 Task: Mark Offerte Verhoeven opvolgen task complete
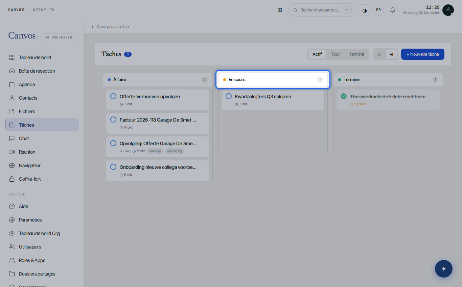[113, 97]
